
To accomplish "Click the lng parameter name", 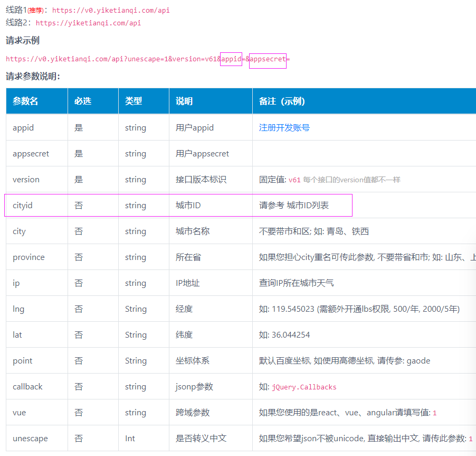I will [x=18, y=309].
